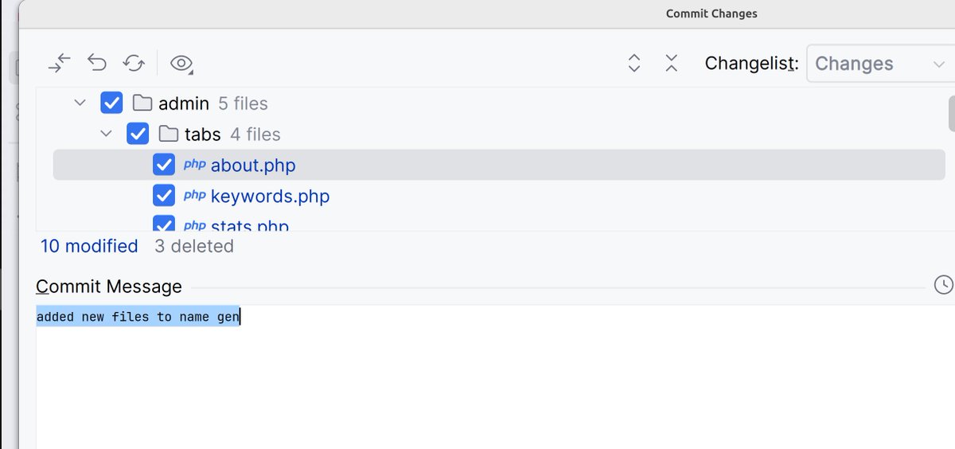Click Expand All tree icon
The image size is (955, 449).
634,64
